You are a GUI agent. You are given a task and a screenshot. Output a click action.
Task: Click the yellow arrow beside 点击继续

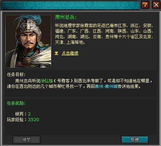57,53
